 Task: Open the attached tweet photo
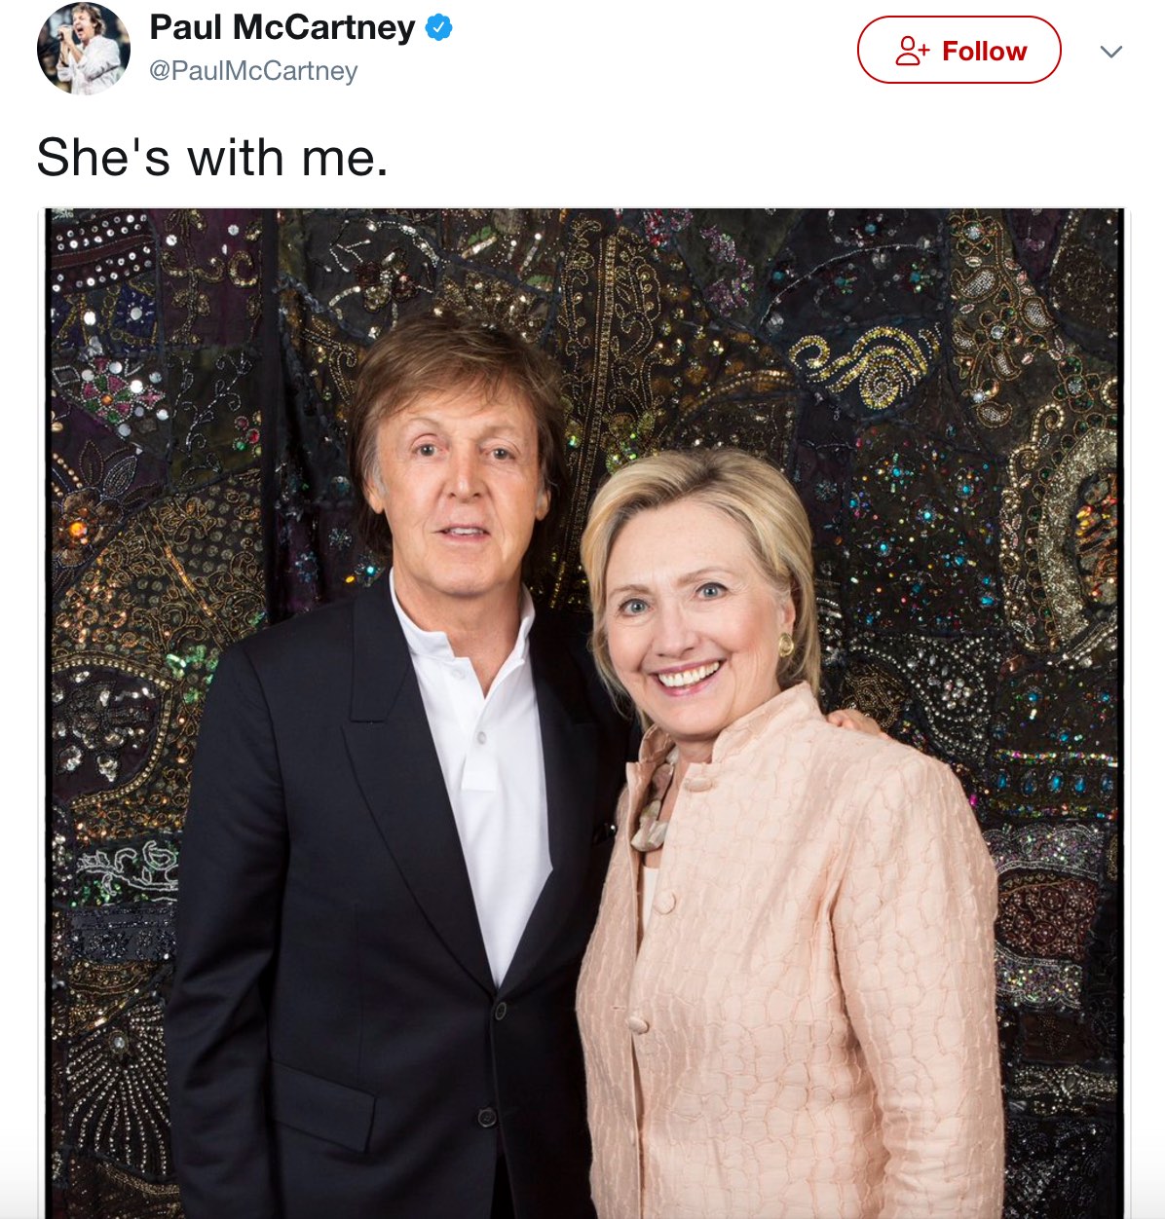(584, 713)
